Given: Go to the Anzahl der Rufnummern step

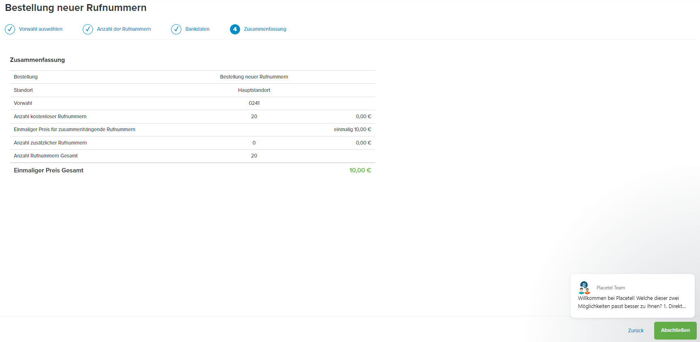Looking at the screenshot, I should point(124,29).
